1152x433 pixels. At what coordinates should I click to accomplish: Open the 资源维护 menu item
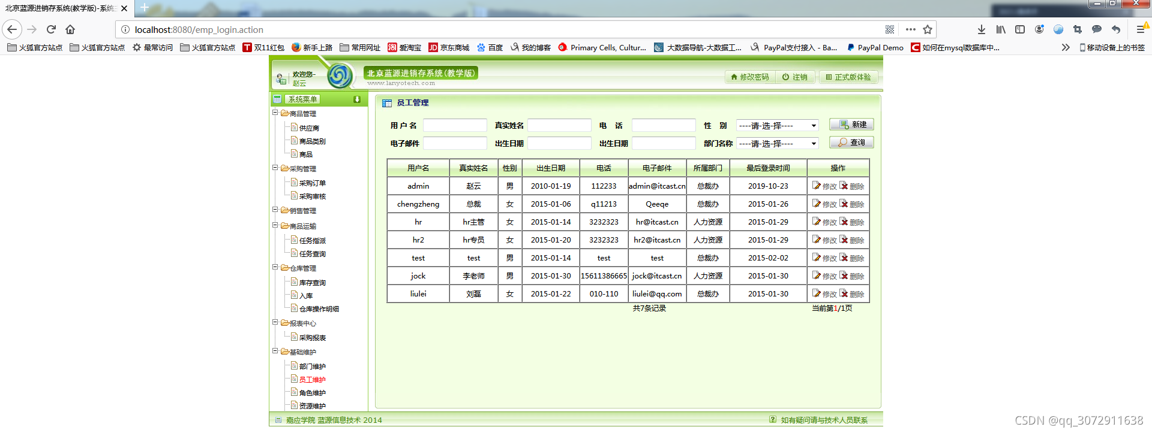pyautogui.click(x=312, y=406)
